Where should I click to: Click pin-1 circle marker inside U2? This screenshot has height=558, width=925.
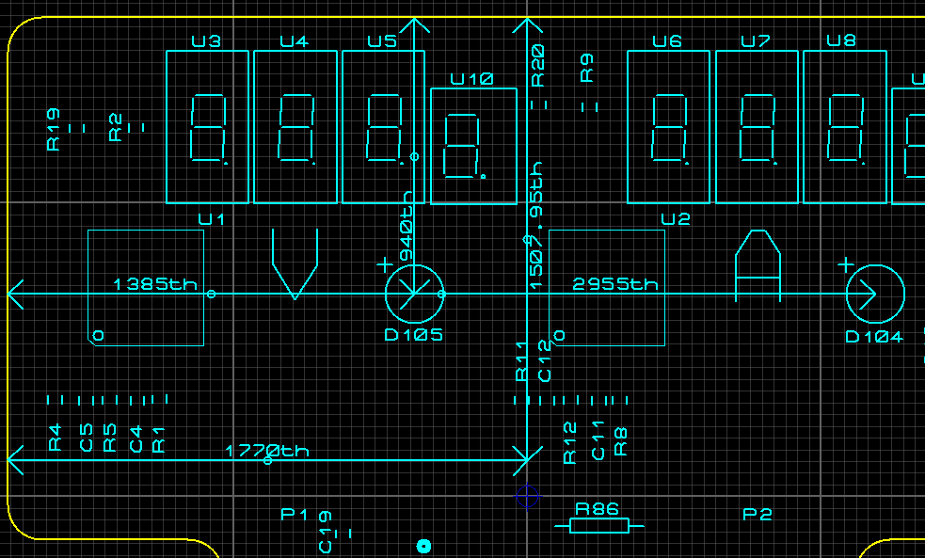coord(559,336)
